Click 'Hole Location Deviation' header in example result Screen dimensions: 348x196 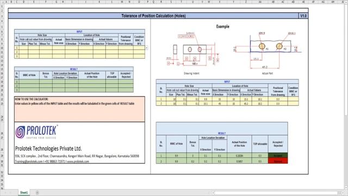[213, 138]
